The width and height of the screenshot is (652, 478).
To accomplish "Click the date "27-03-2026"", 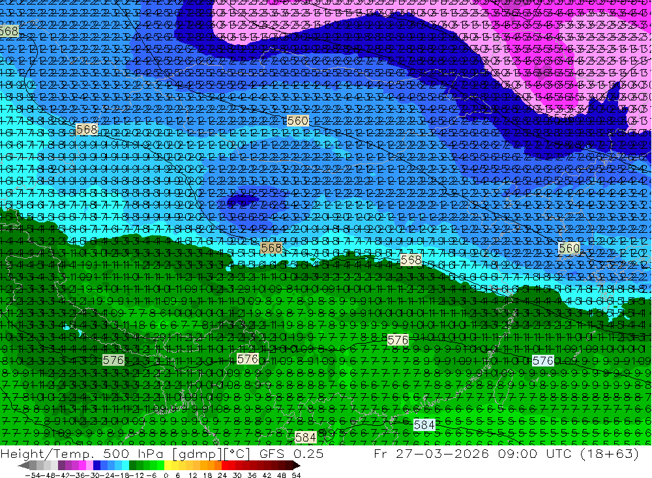I will 442,453.
